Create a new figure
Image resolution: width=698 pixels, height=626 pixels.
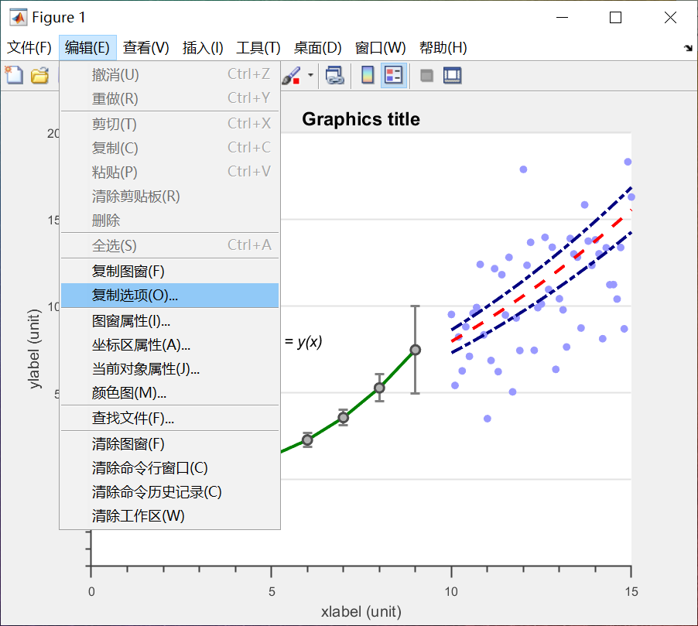click(x=13, y=75)
